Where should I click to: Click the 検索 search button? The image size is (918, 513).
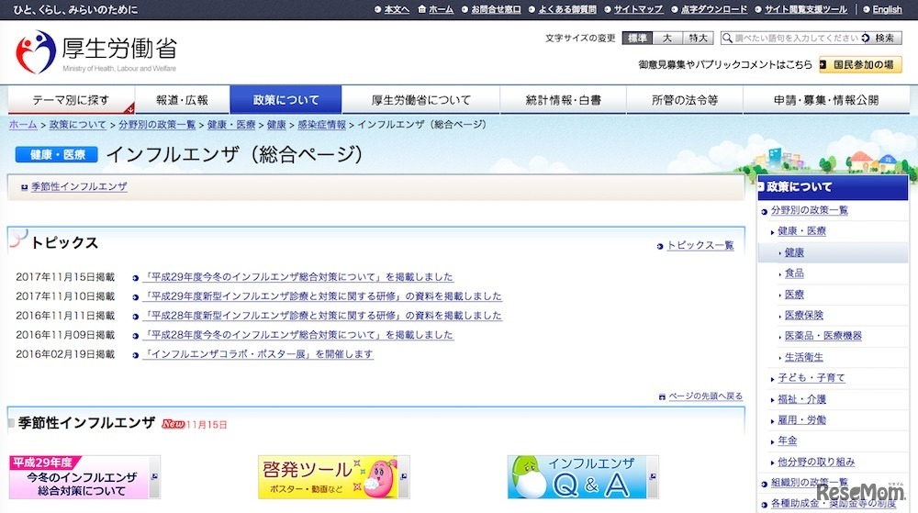881,38
